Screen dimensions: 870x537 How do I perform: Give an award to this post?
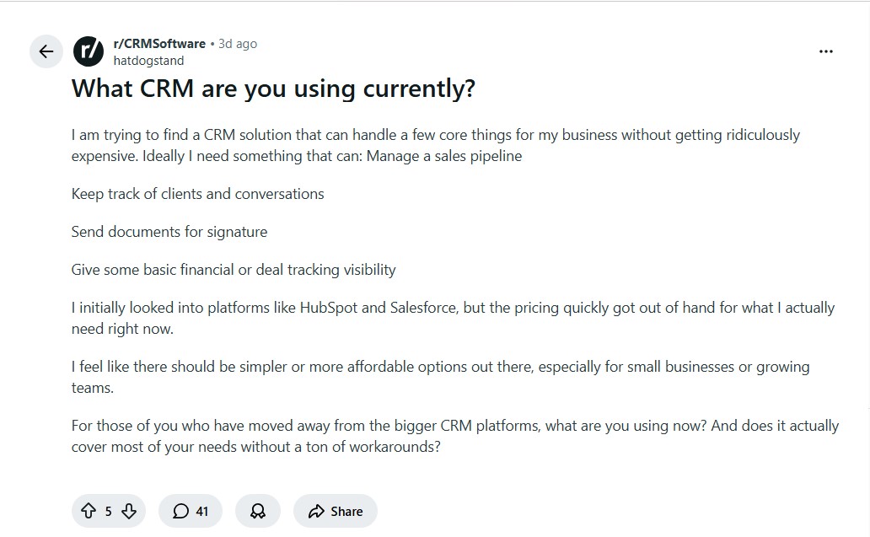click(258, 511)
